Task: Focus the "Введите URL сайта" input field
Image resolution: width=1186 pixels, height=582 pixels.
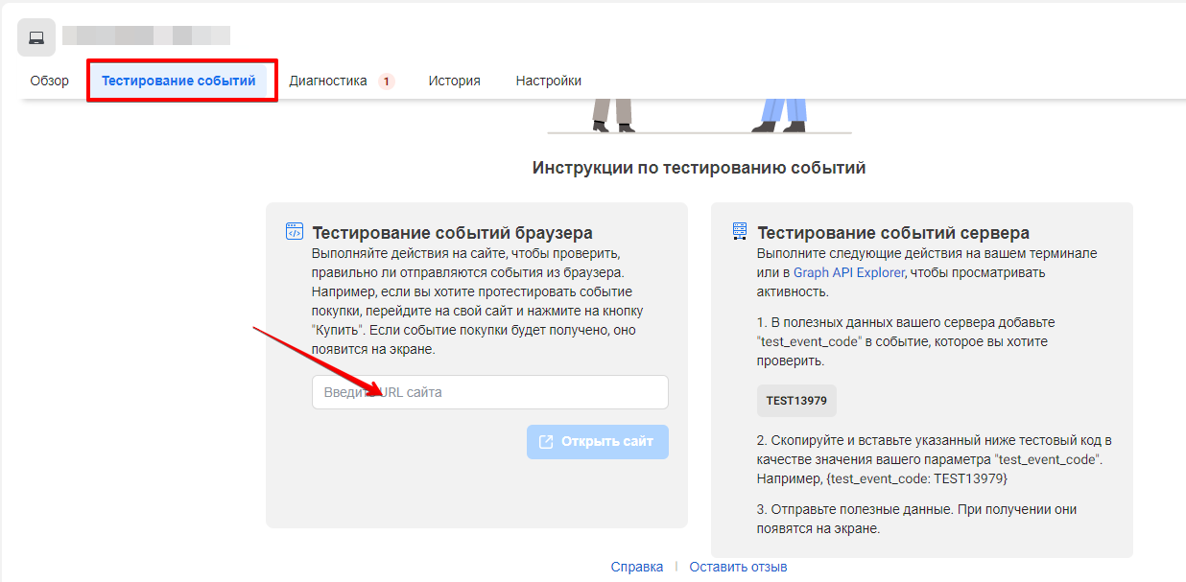Action: [x=489, y=392]
